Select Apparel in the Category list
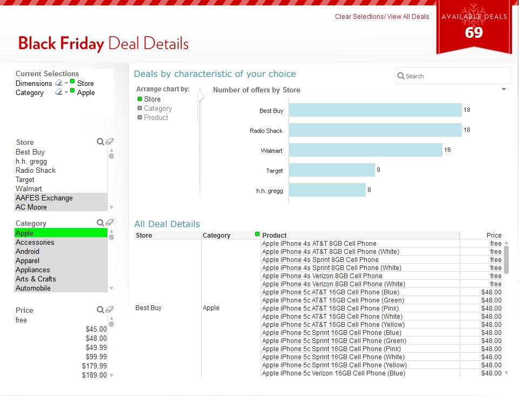 62,261
